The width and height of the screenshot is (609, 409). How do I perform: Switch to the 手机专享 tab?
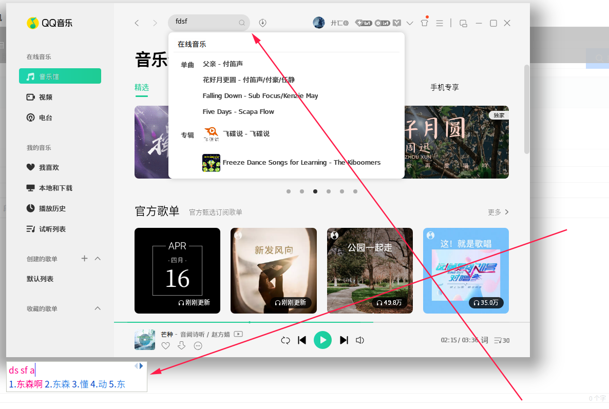445,87
